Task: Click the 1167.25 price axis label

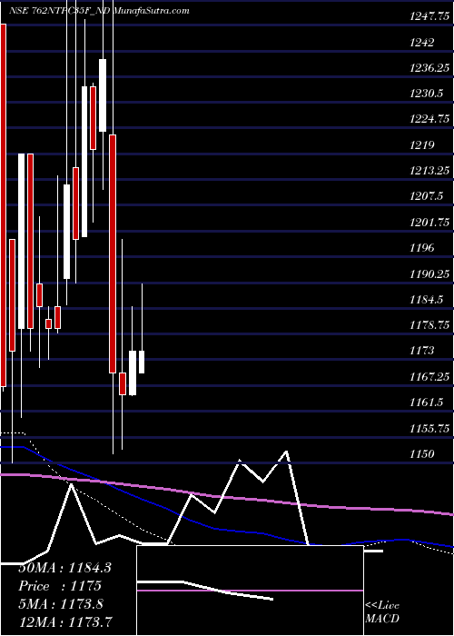Action: point(429,376)
